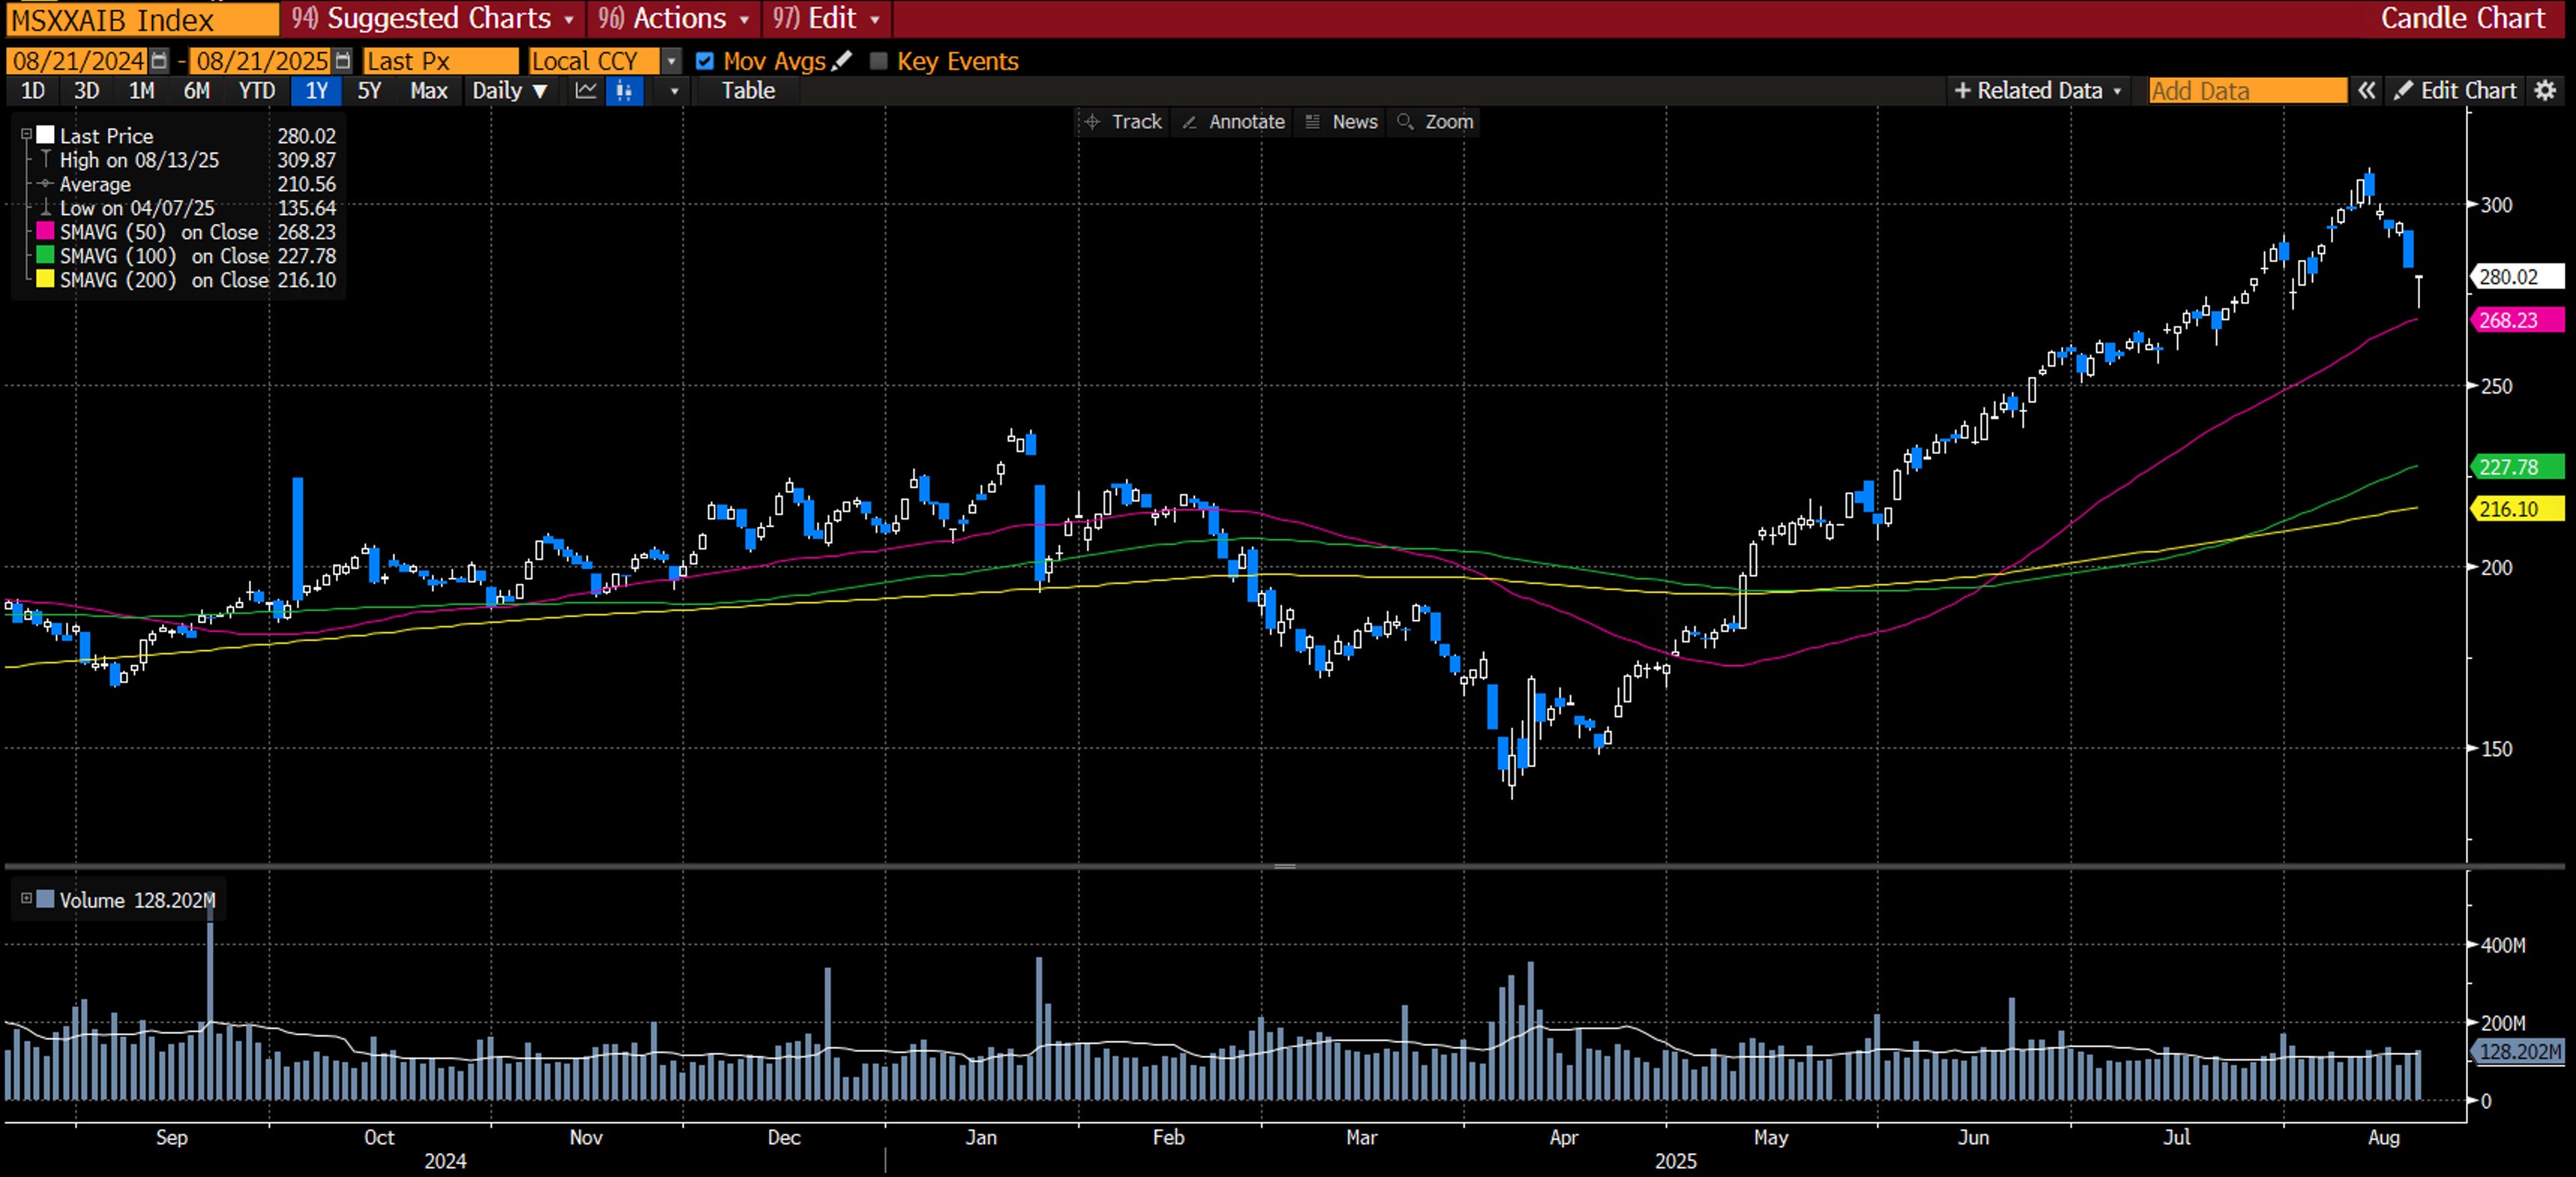Edit moving averages with pencil icon
The width and height of the screenshot is (2576, 1177).
point(842,61)
